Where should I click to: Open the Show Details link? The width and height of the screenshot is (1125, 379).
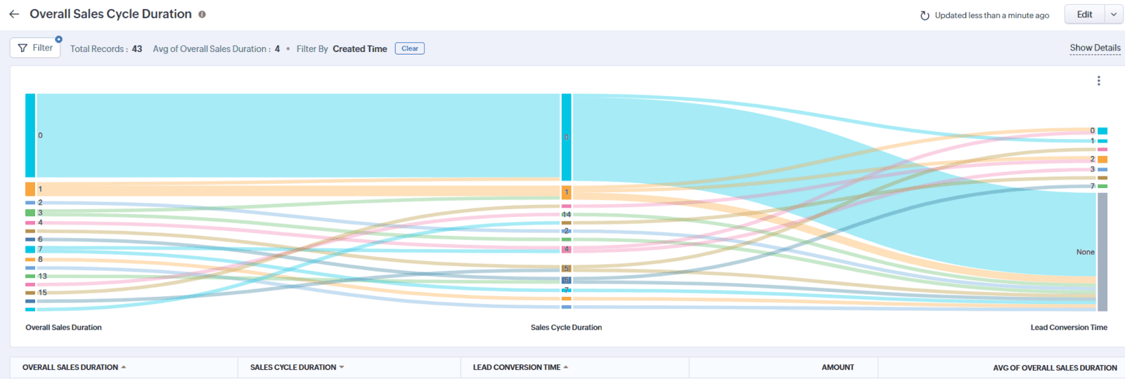point(1095,48)
